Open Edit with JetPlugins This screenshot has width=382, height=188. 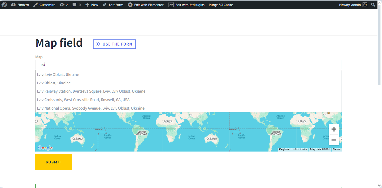pos(187,5)
